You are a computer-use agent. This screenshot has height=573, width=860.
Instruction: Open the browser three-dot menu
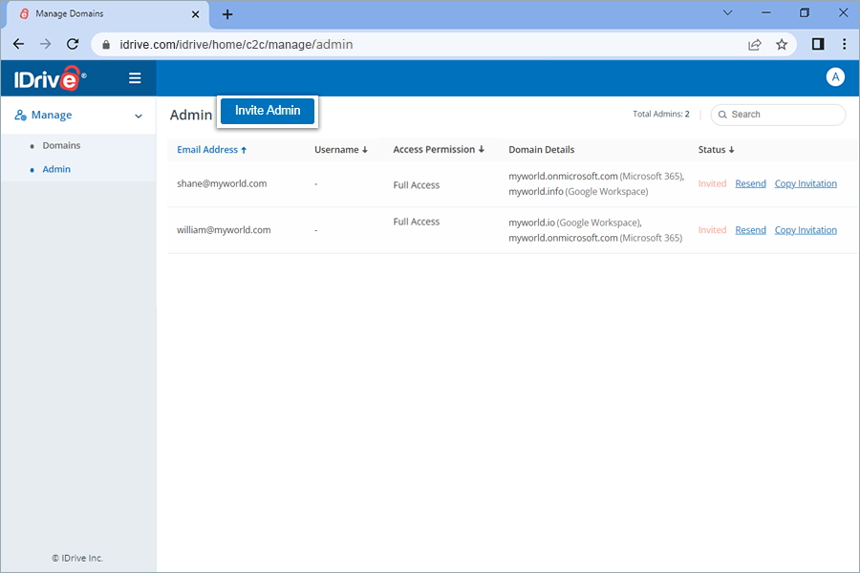click(x=844, y=45)
